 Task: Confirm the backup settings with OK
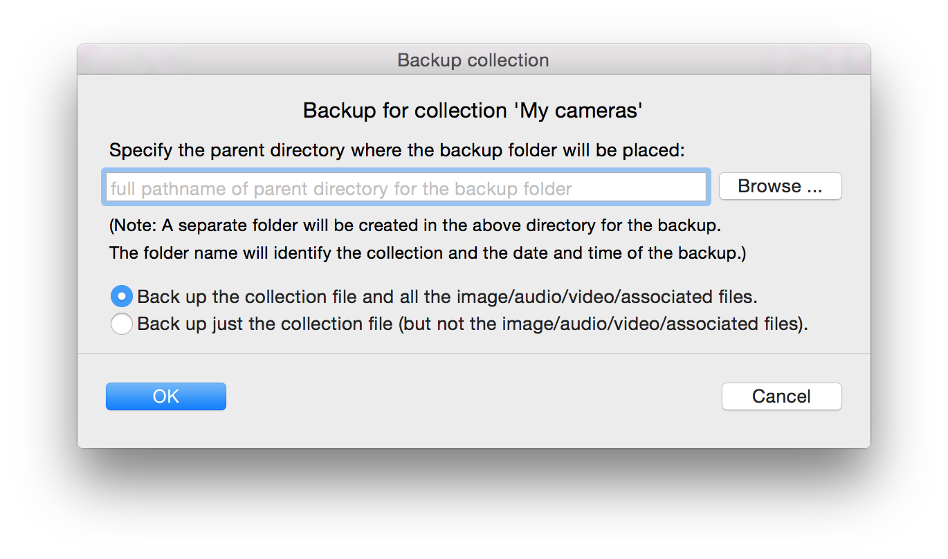165,396
